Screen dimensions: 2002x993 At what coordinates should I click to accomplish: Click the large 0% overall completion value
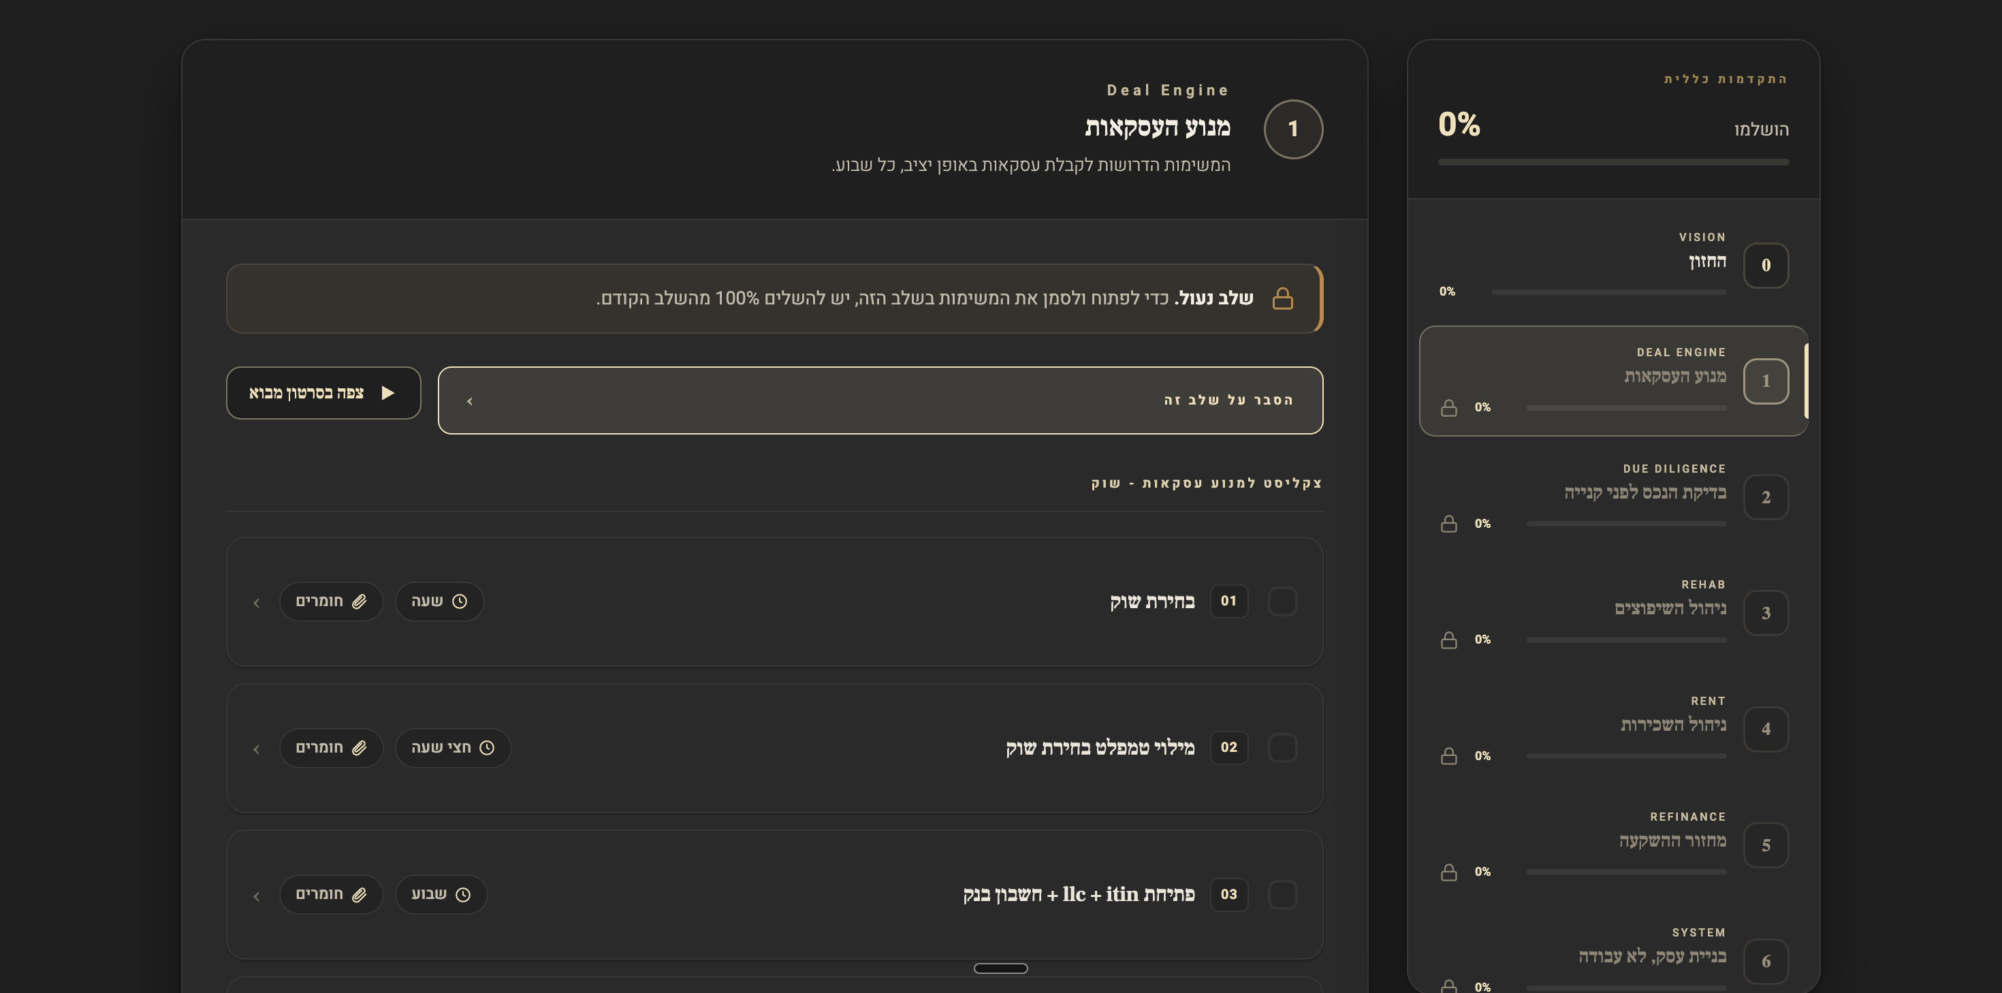[1459, 125]
